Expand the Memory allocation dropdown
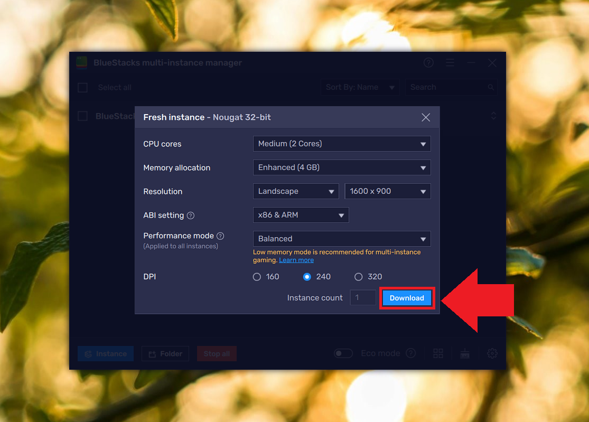 click(x=341, y=167)
